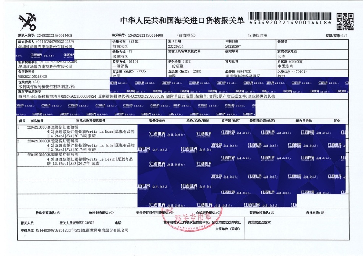Click the barcode above the header number

(x=290, y=16)
